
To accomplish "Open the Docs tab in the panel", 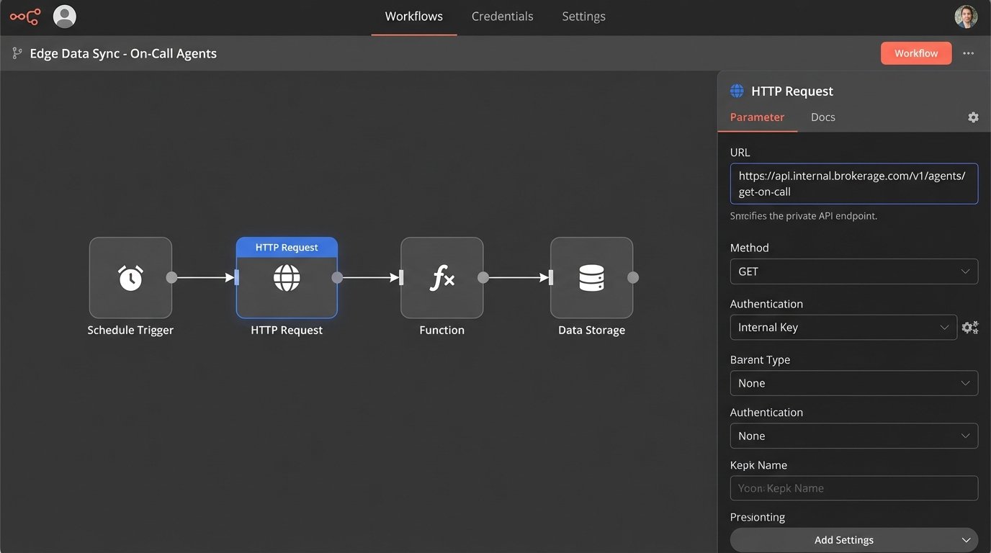I will (822, 117).
